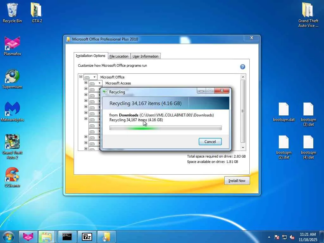Viewport: 324px width, 243px height.
Task: Switch to the Command Prompt taskbar icon
Action: point(67,237)
